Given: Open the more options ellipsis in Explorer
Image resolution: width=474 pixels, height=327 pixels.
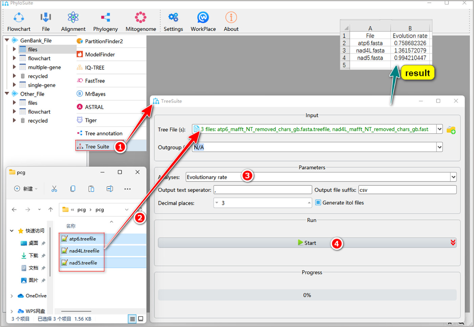Looking at the screenshot, I should (x=127, y=189).
